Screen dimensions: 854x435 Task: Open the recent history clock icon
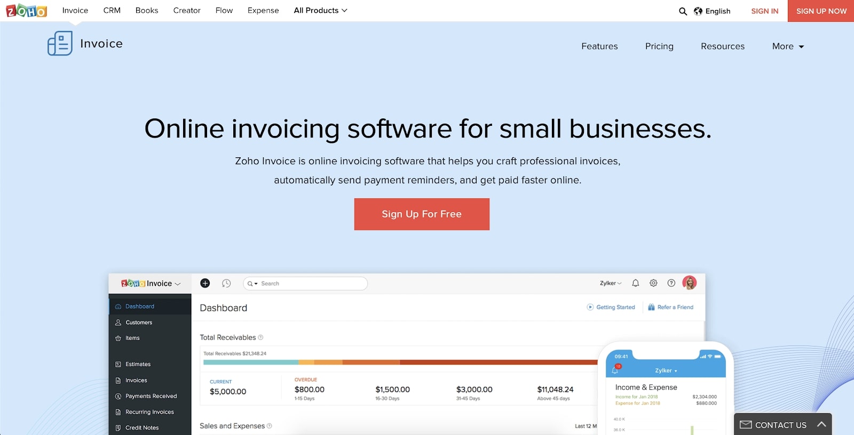[226, 284]
